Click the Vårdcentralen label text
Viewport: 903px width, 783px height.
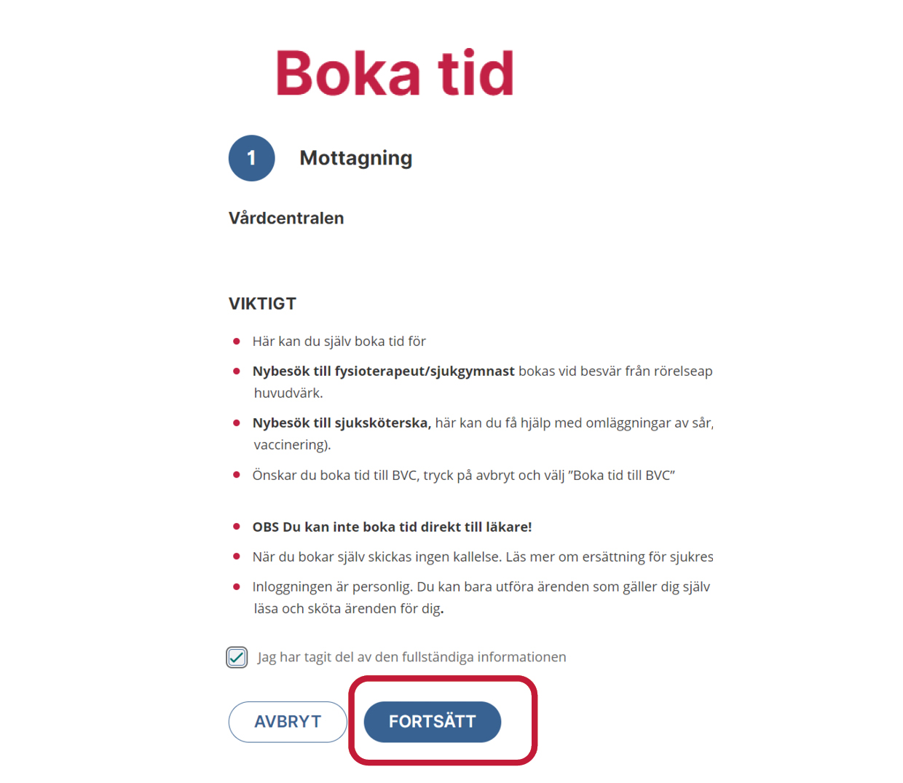click(285, 217)
